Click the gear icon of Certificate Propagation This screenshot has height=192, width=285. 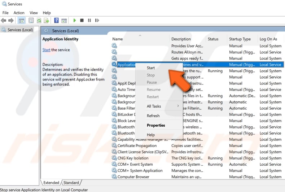(114, 145)
